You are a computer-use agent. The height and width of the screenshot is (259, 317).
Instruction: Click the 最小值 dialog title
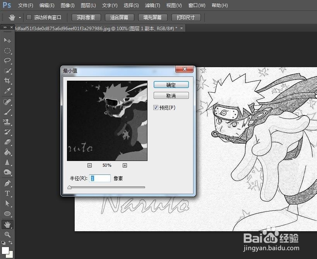pos(70,71)
